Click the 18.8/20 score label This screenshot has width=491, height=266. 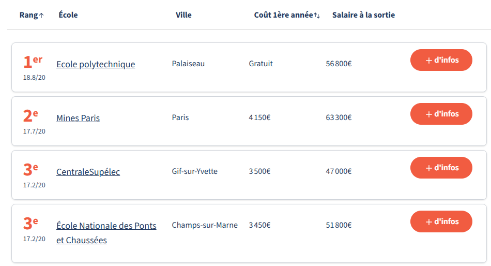(x=34, y=77)
